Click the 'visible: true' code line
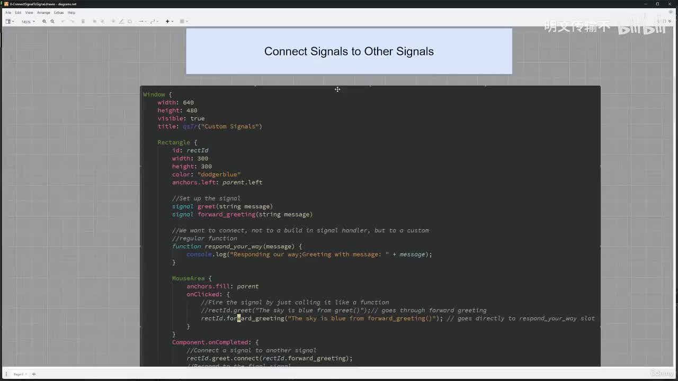Screen dimensions: 678x381 click(181, 119)
